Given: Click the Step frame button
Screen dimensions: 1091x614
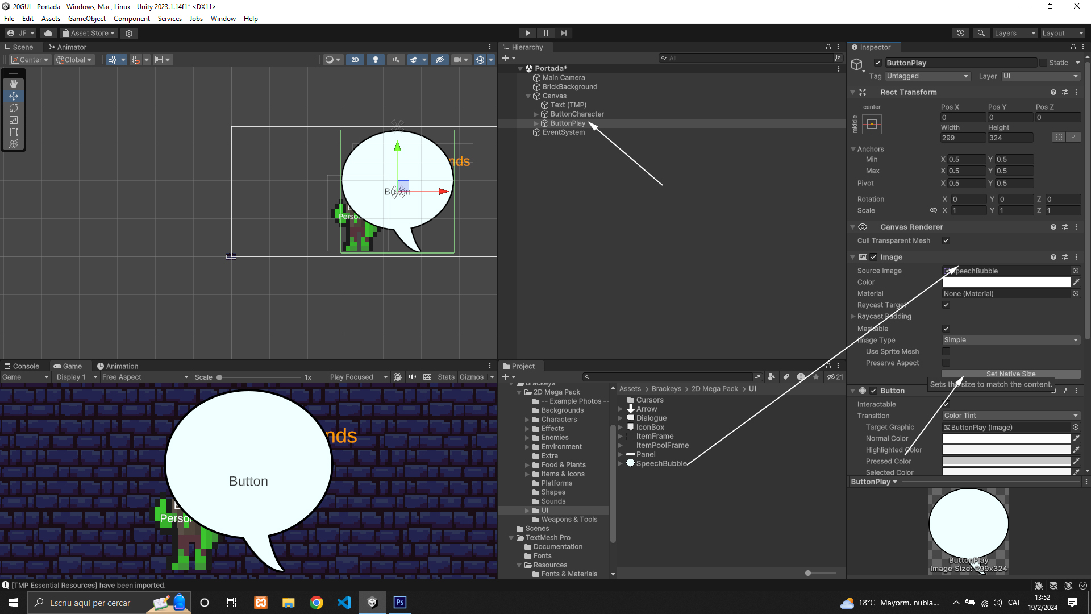Looking at the screenshot, I should pos(563,33).
